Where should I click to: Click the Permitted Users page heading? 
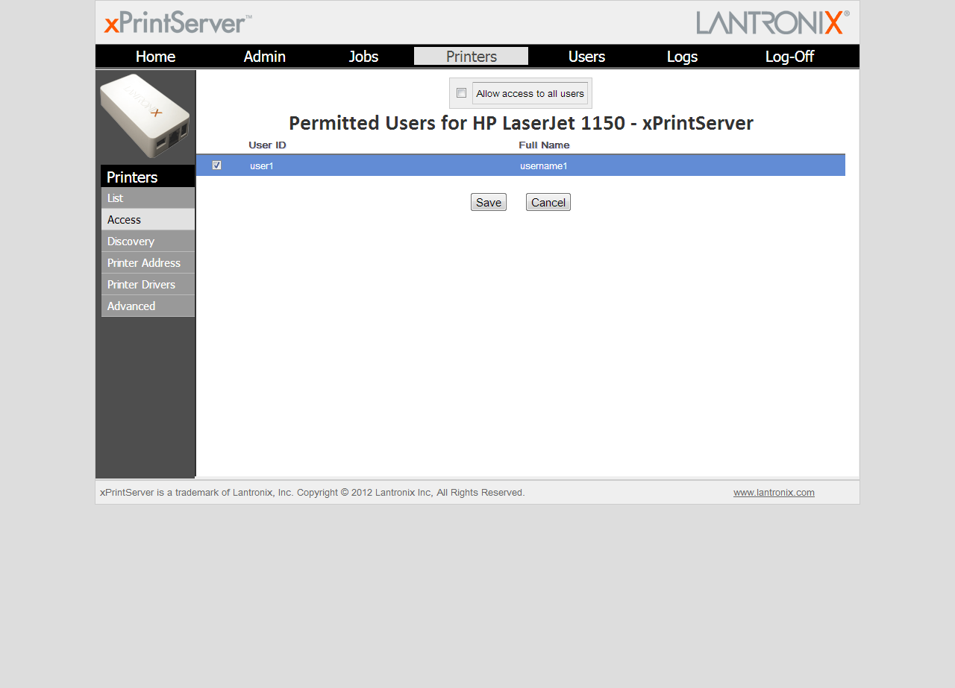point(521,123)
